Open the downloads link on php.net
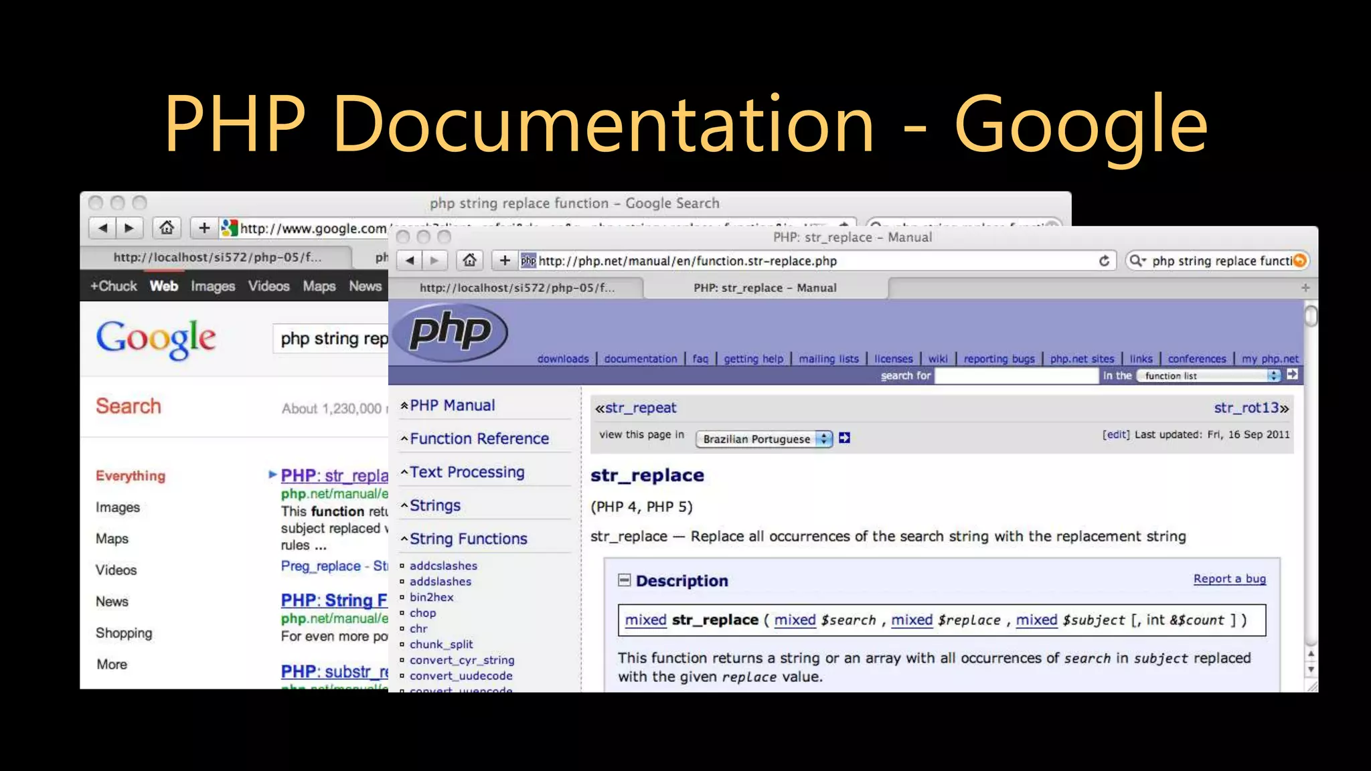The width and height of the screenshot is (1371, 771). (x=563, y=359)
